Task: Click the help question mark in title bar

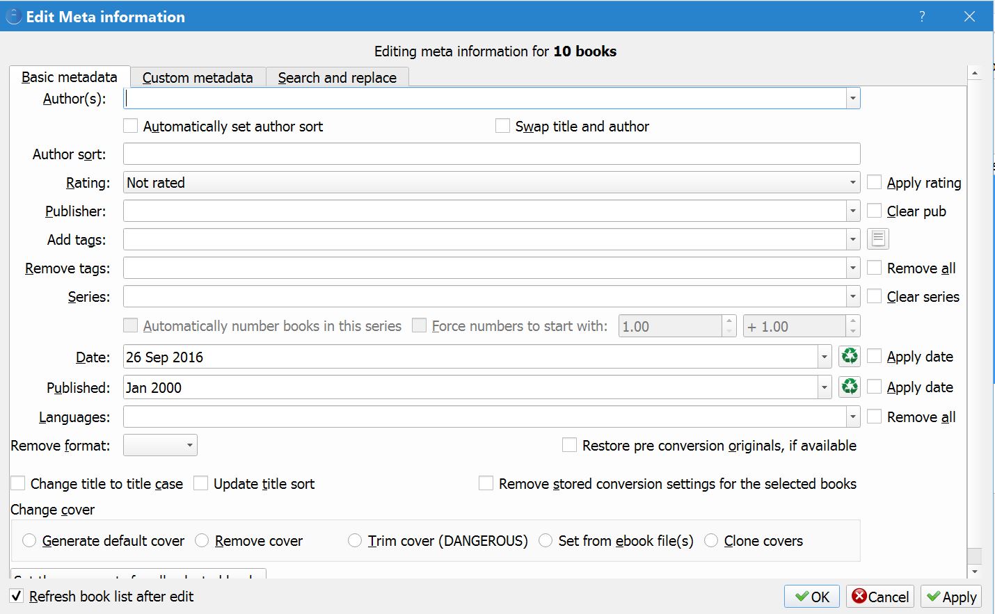Action: [x=922, y=16]
